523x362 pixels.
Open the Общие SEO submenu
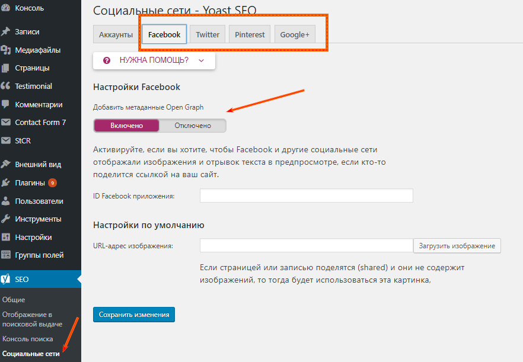coord(14,300)
